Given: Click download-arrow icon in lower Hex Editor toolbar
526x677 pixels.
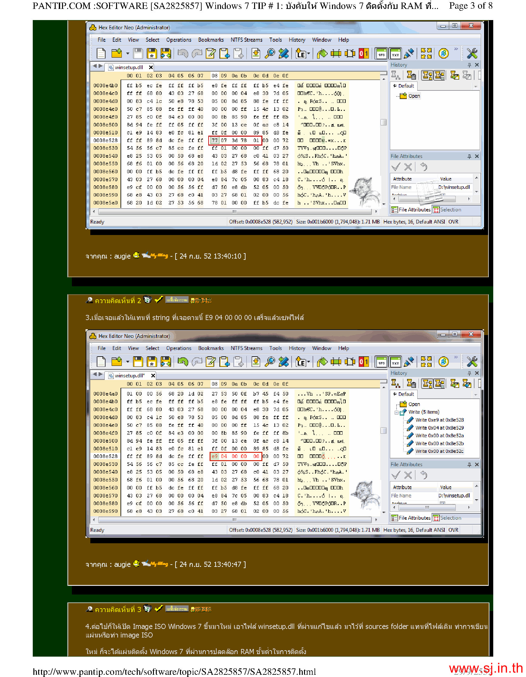Looking at the screenshot, I should [x=256, y=361].
